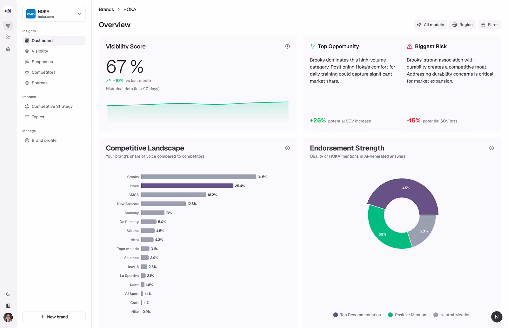Click the HOKA brand logo tile

coord(31,14)
